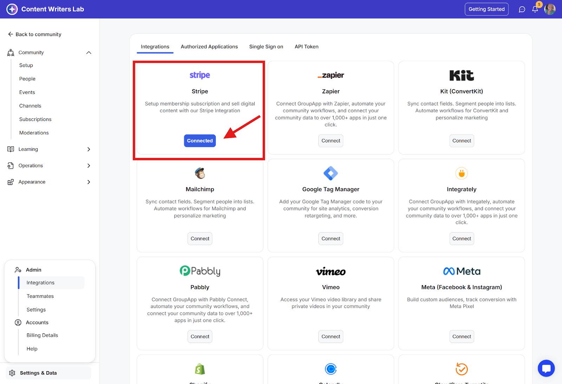
Task: Connect the Meta (Facebook & Instagram) integration
Action: coord(462,336)
